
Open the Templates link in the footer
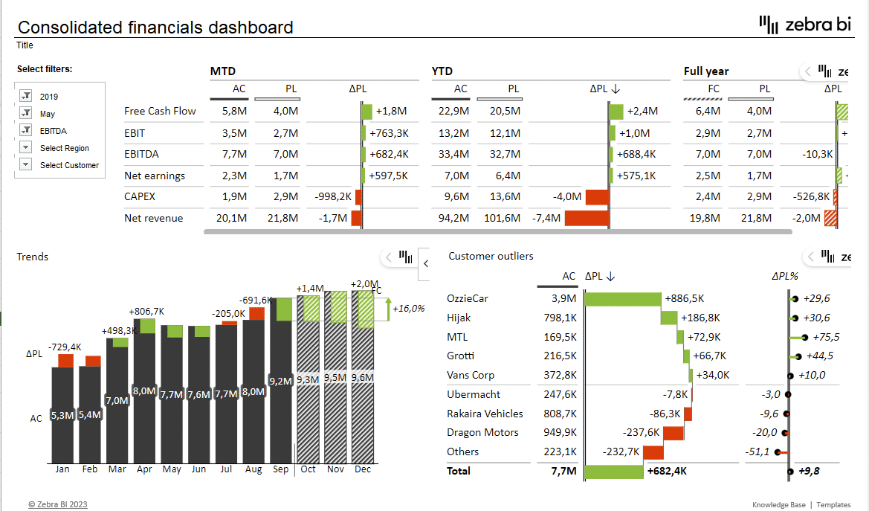(x=833, y=505)
